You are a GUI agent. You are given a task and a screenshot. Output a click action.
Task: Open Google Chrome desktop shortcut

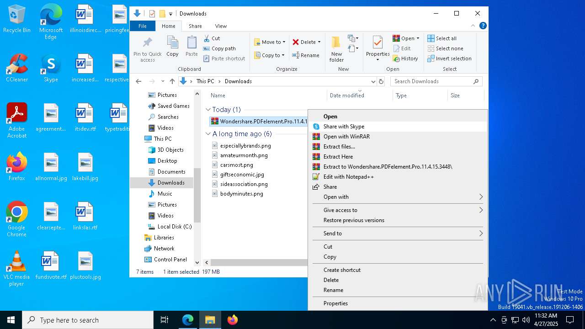pos(17,219)
